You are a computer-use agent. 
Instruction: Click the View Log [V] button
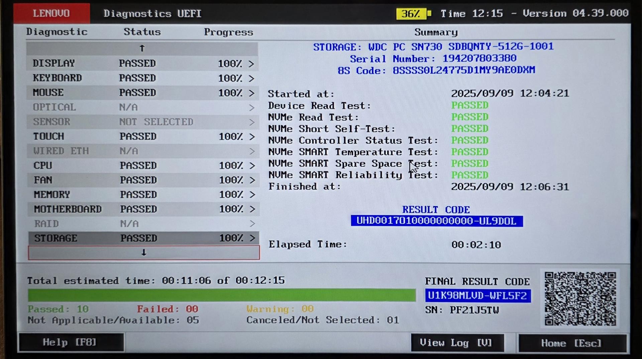pyautogui.click(x=457, y=343)
